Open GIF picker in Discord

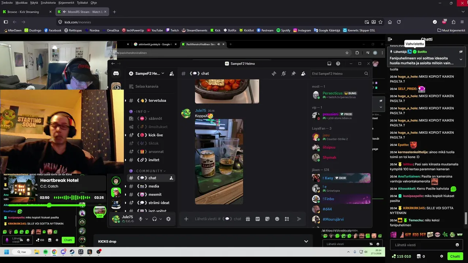click(257, 219)
